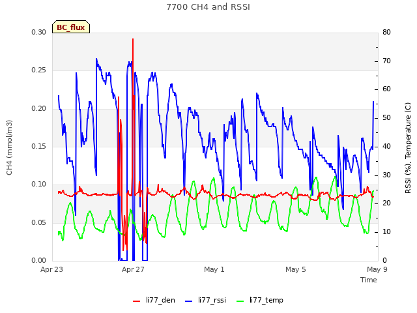Click the 60 right axis value
This screenshot has width=417, height=313.
coord(386,89)
